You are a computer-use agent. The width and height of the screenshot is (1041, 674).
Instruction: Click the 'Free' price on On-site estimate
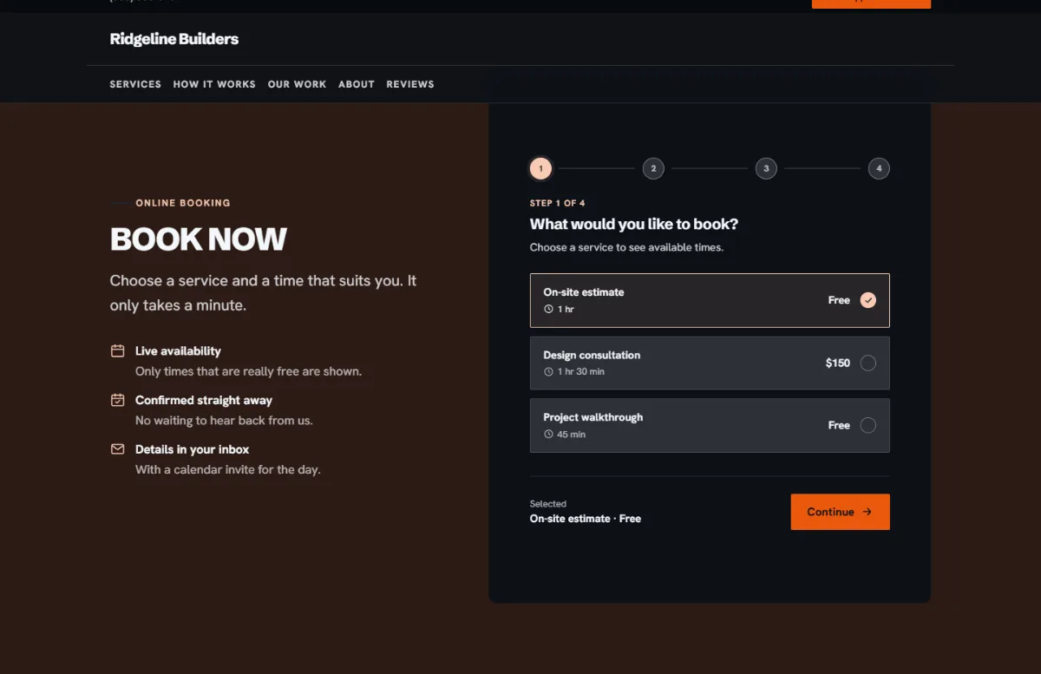click(x=839, y=300)
